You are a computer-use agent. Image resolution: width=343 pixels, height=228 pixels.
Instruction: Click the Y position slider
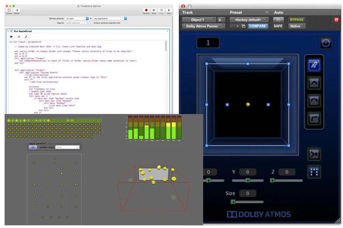tap(248, 180)
